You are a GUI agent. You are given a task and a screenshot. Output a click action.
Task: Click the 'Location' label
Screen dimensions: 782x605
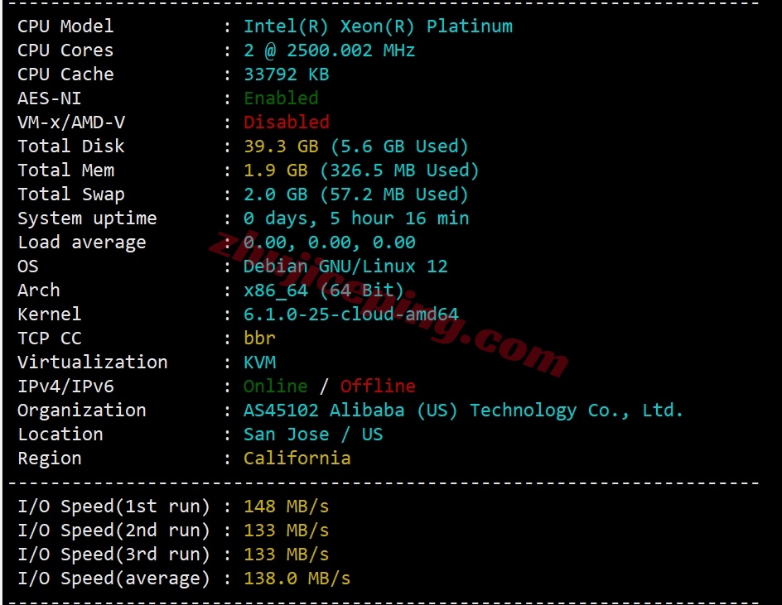(x=60, y=434)
